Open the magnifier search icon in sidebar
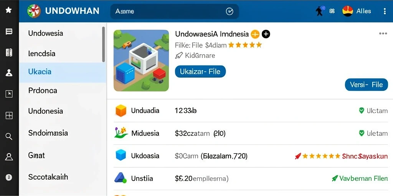Image resolution: width=393 pixels, height=196 pixels. coord(9,136)
